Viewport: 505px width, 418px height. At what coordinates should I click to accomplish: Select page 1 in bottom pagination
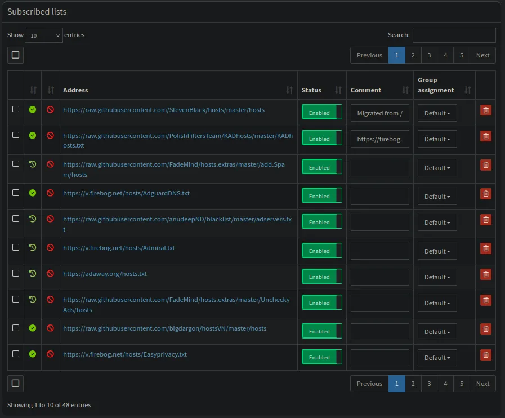tap(397, 384)
